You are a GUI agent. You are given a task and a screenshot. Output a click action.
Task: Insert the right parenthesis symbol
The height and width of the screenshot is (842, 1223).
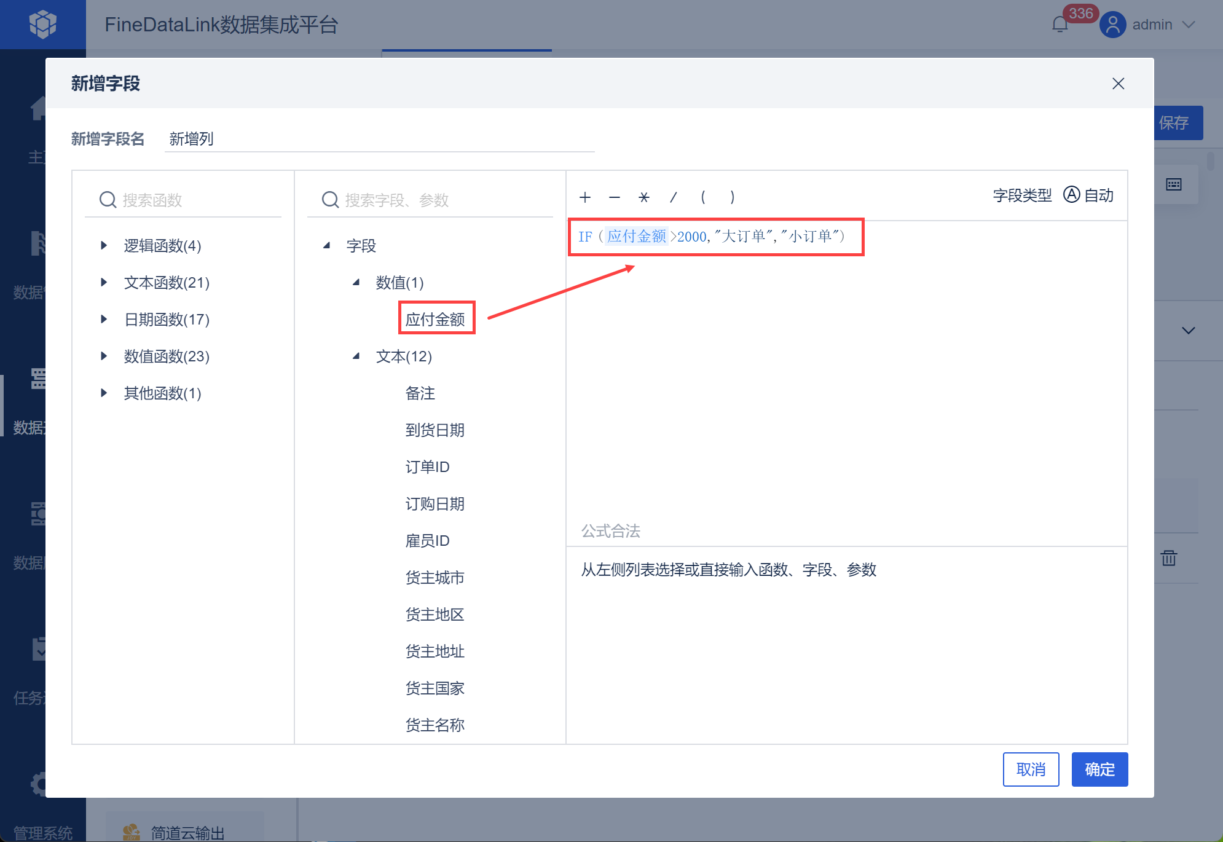[732, 197]
